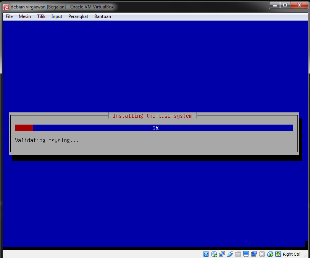Open the Mesin menu
This screenshot has height=258, width=310.
[25, 16]
